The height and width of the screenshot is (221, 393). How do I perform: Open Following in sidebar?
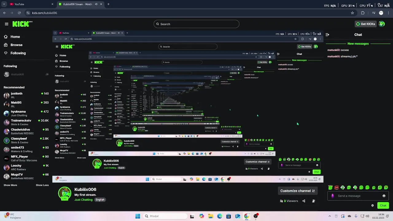15,53
